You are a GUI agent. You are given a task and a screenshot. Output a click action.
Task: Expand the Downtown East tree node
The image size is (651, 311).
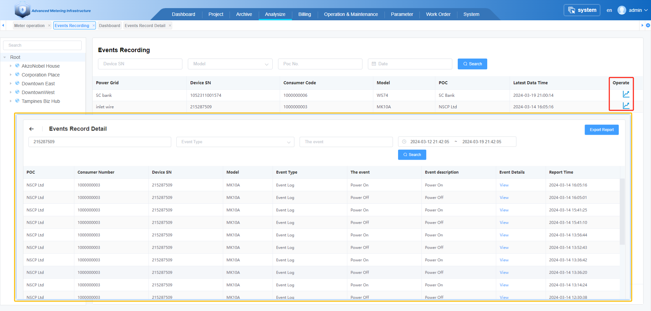[11, 84]
